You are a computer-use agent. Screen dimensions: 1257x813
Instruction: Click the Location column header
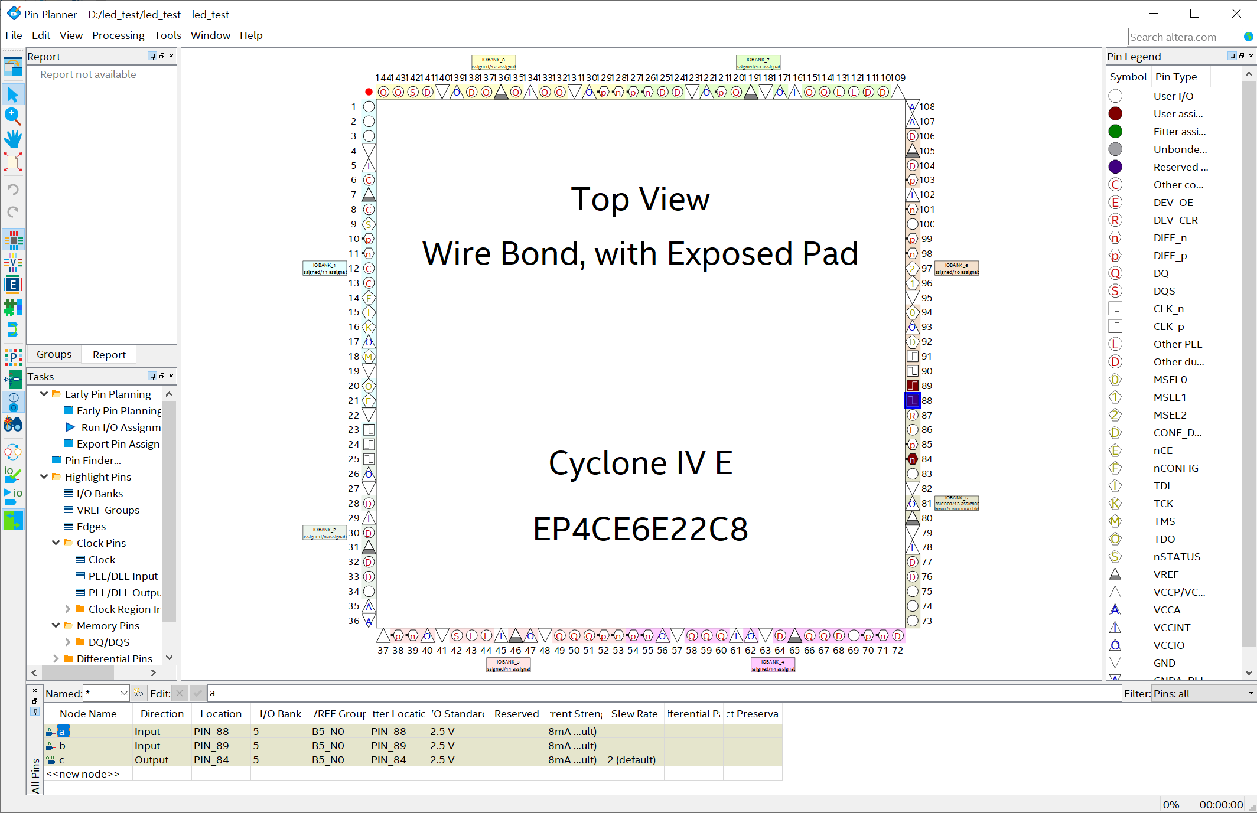(221, 713)
